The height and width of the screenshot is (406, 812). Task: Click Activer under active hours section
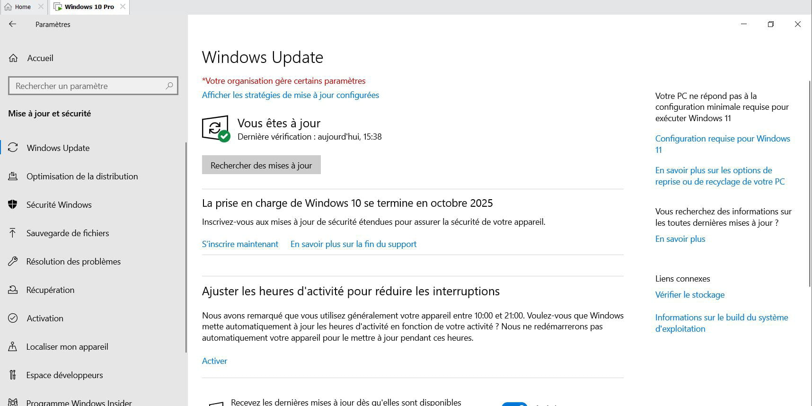click(x=214, y=361)
